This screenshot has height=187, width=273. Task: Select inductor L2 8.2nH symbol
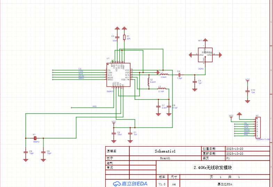[149, 82]
